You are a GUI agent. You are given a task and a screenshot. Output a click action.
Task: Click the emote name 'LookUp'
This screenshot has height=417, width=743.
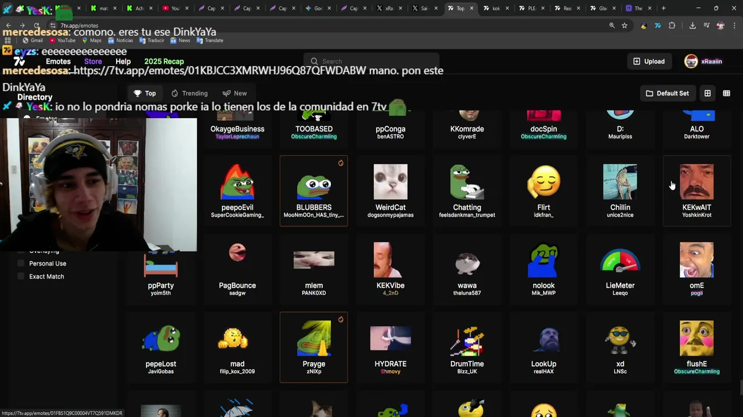[544, 364]
